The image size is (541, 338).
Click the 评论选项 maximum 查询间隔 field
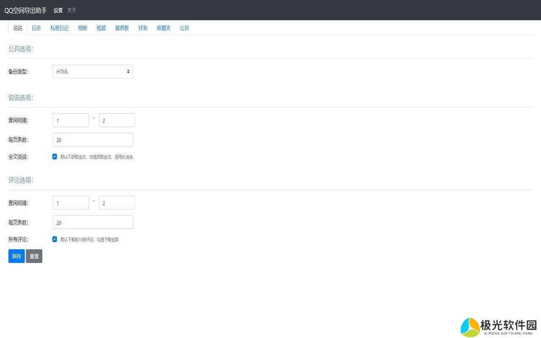(x=117, y=203)
